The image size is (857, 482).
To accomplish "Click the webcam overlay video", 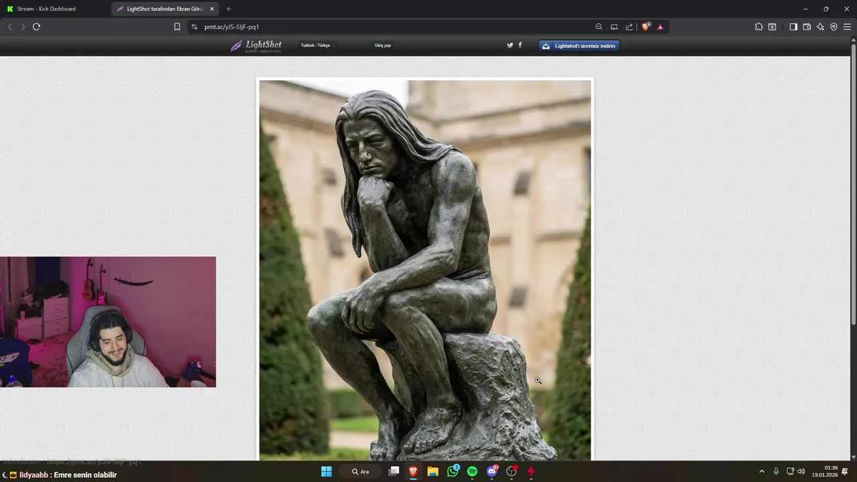I will [108, 322].
